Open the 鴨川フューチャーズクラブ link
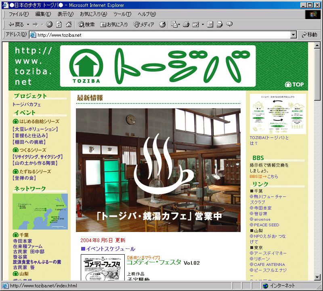 (268, 199)
